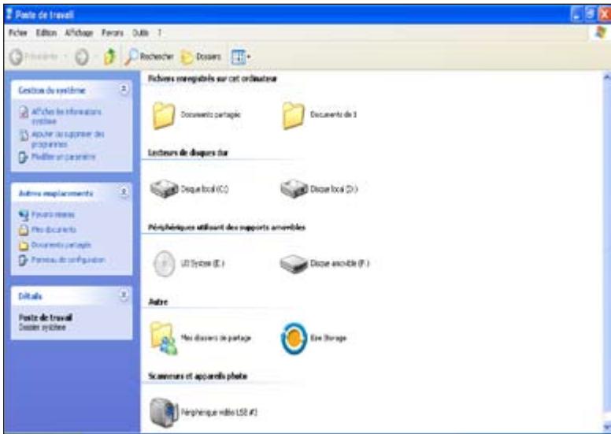
Task: Open Documents partagés sidebar link
Action: (61, 244)
